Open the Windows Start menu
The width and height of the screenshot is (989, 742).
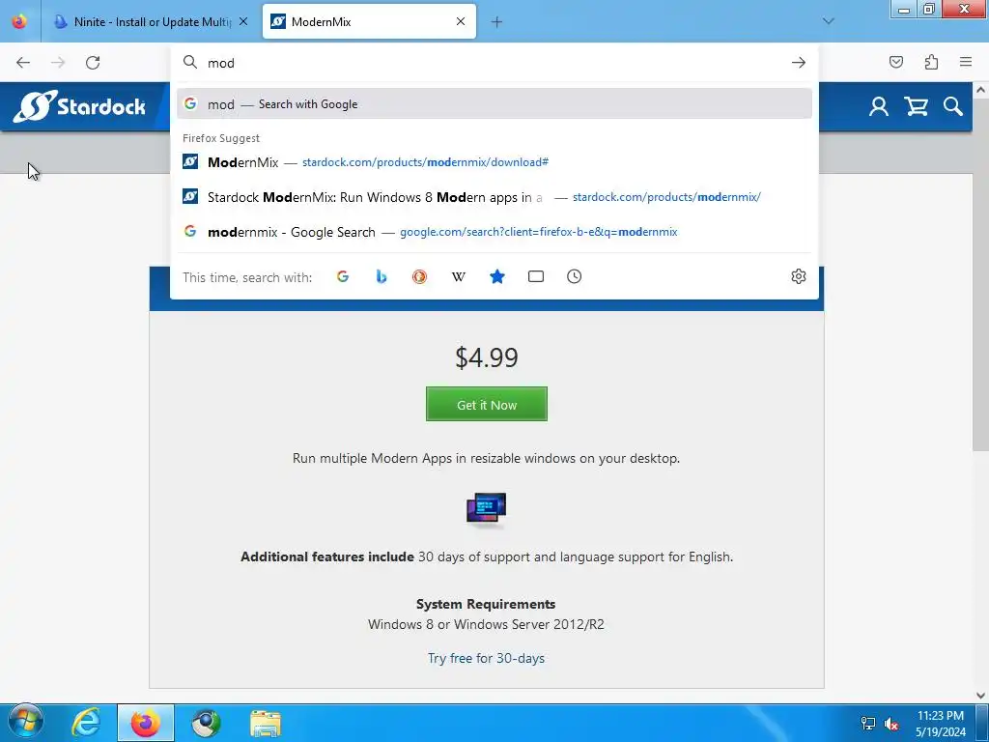click(25, 723)
